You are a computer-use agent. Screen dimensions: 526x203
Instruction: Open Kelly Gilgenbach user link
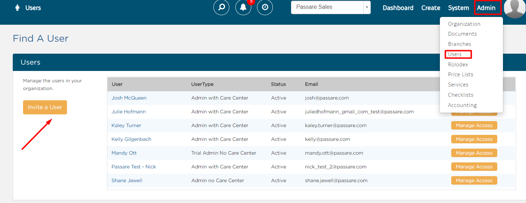[131, 139]
